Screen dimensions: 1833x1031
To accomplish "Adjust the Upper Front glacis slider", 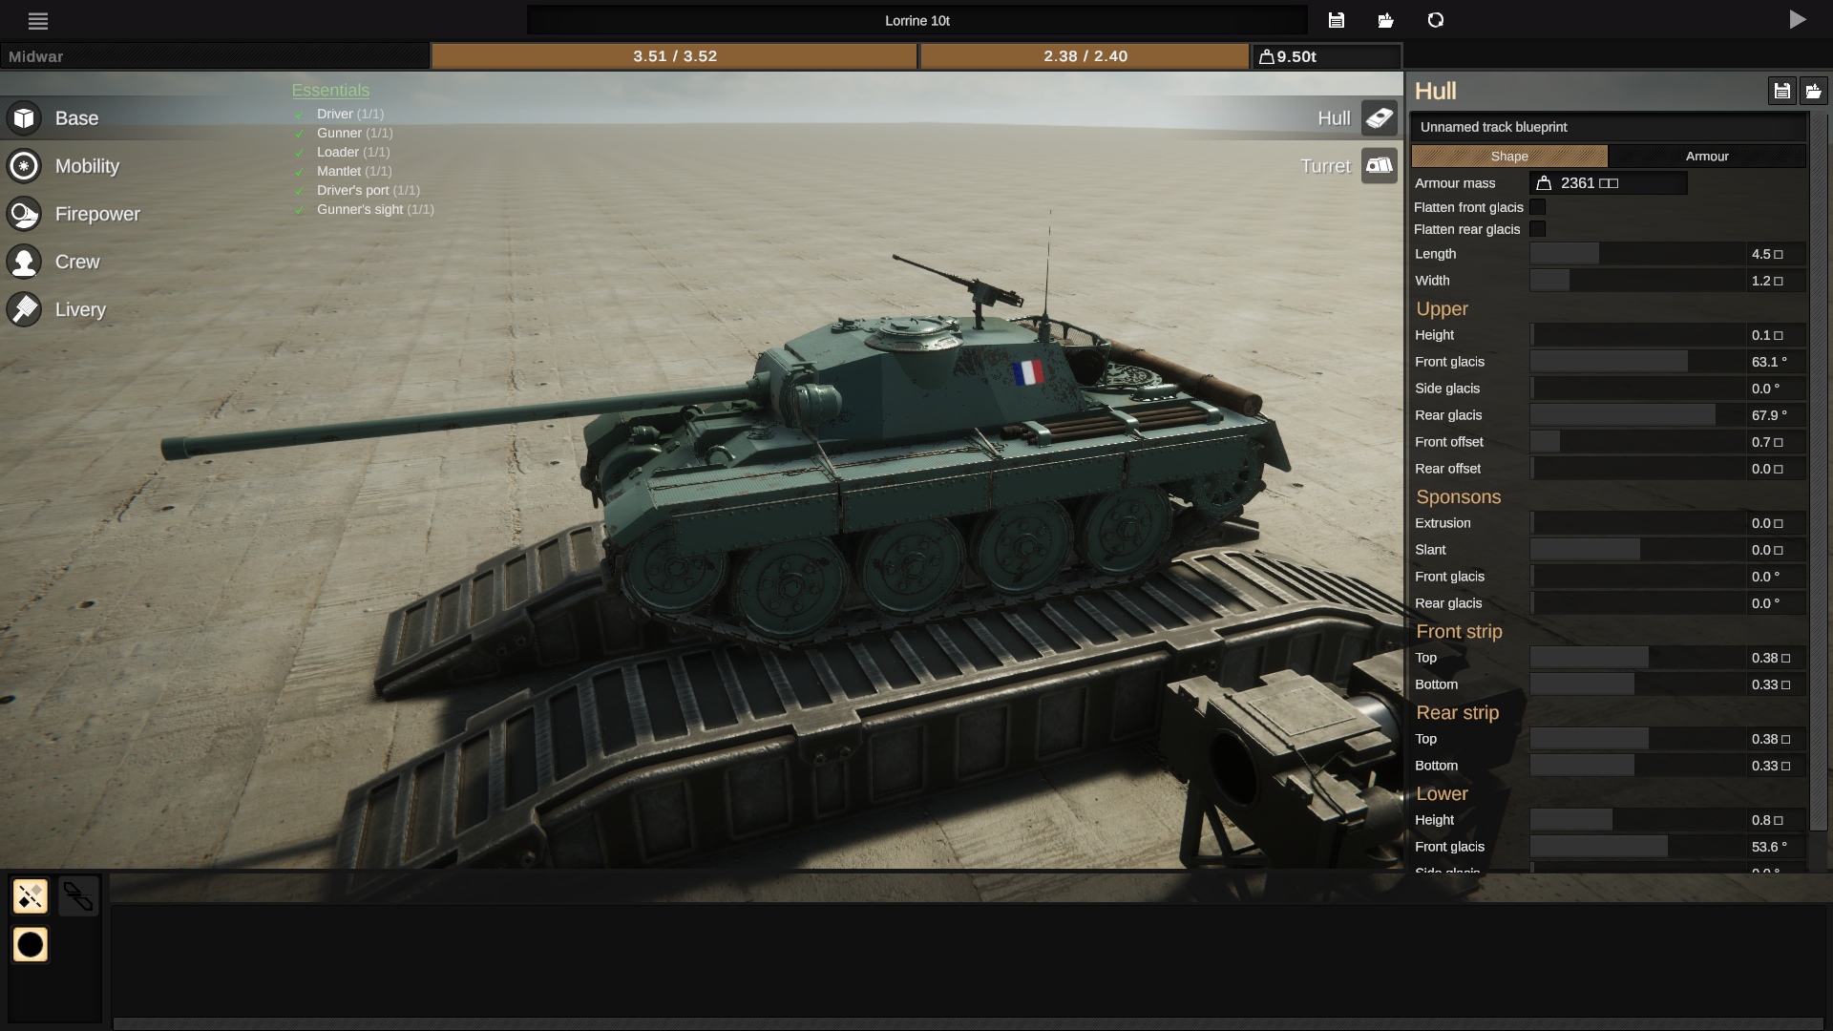I will point(1637,362).
